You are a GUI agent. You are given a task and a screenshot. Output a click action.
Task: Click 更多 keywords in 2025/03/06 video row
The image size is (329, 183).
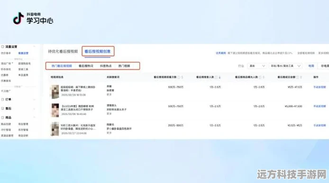[109, 114]
